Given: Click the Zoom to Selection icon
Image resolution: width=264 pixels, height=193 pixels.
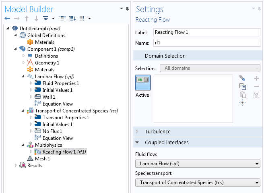Looking at the screenshot, I should [242, 103].
